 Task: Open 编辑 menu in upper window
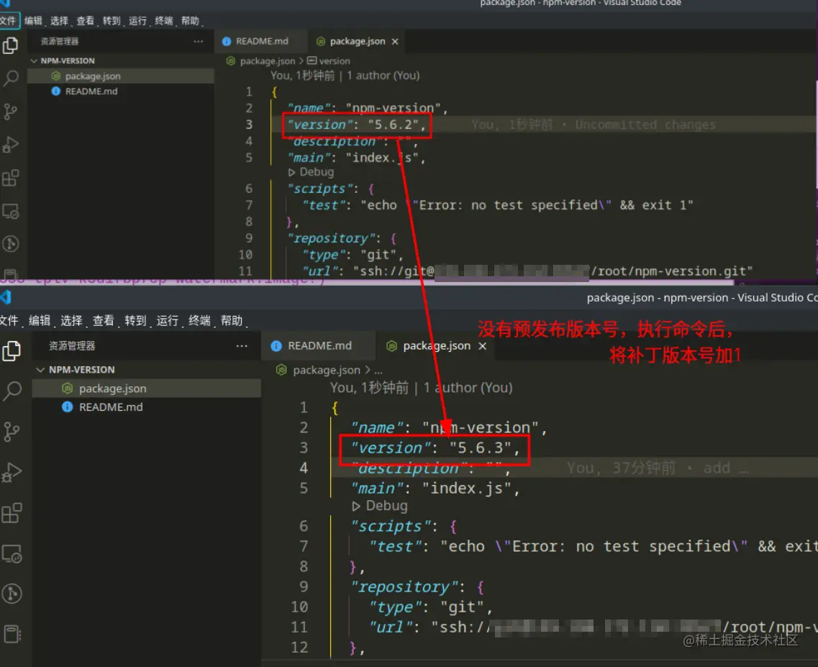33,20
